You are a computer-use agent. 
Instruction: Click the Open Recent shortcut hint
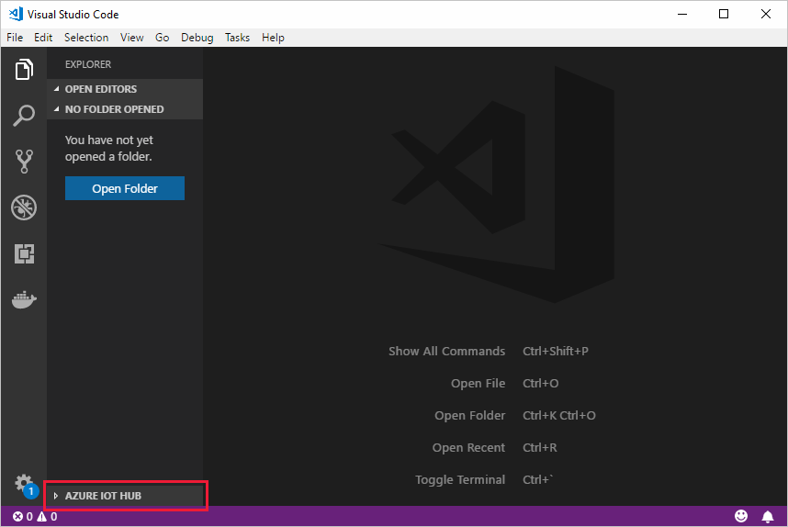[494, 448]
